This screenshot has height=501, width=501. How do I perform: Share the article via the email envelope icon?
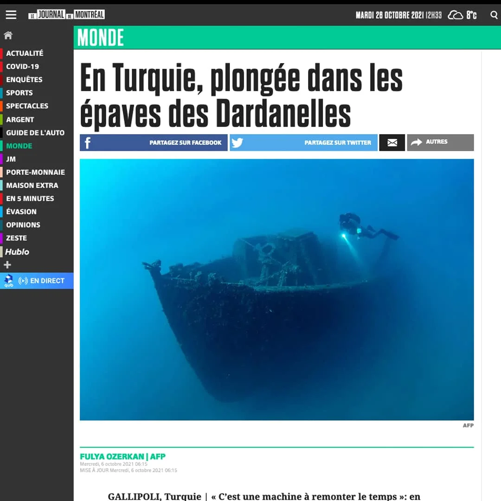pyautogui.click(x=392, y=142)
